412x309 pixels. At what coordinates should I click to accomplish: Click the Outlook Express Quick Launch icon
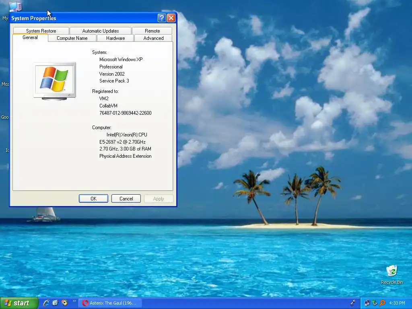55,303
